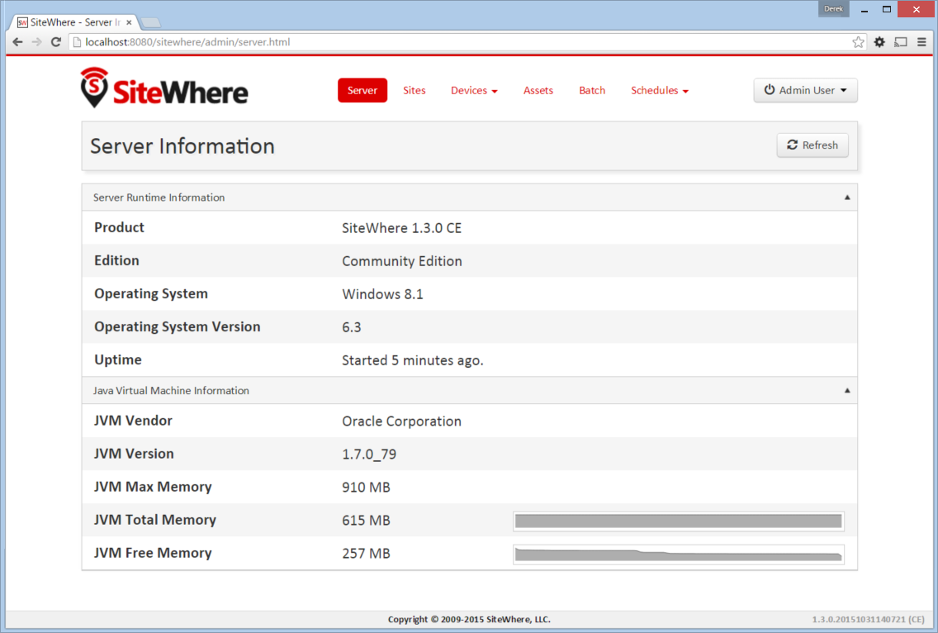Select the Server navigation tab

pyautogui.click(x=362, y=90)
